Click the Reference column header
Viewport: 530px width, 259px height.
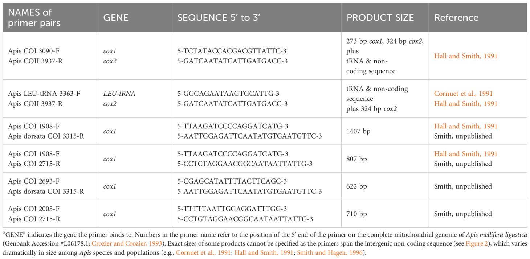pos(456,18)
